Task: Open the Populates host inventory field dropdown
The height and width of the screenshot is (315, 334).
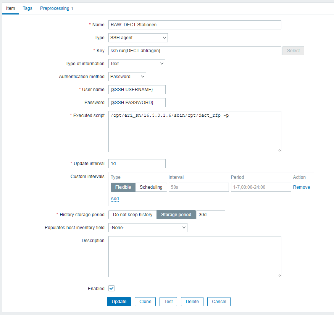Action: pyautogui.click(x=148, y=228)
